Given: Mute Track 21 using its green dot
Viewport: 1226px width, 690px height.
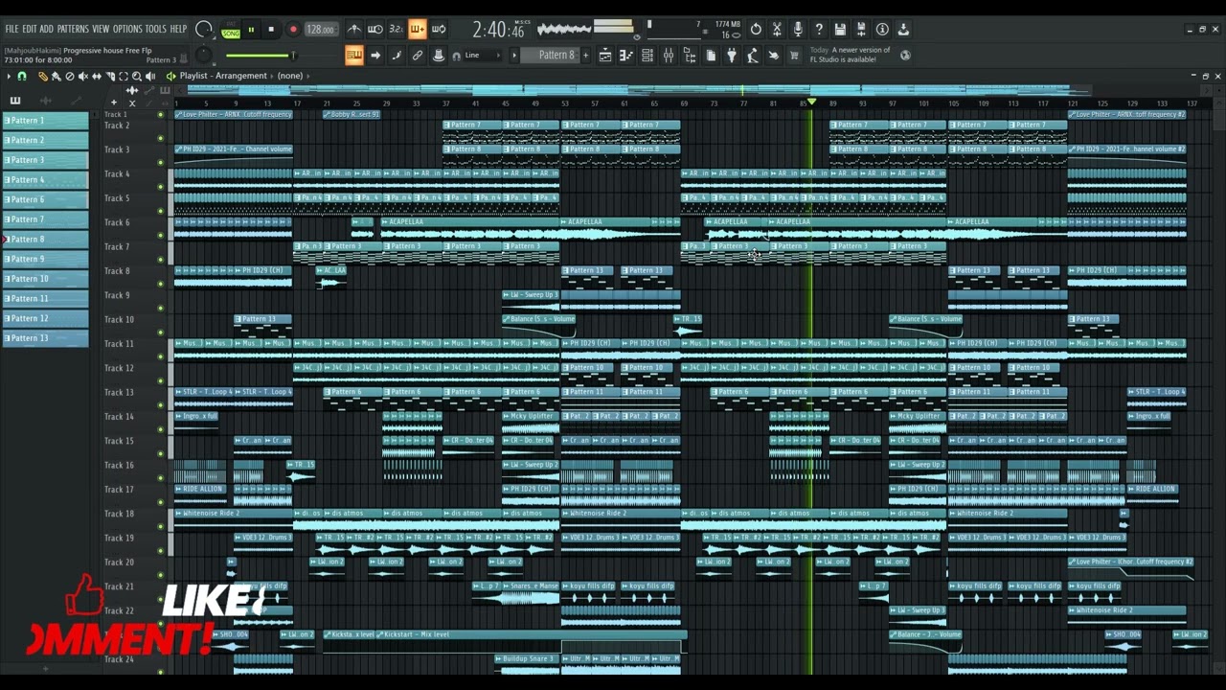Looking at the screenshot, I should 161,599.
